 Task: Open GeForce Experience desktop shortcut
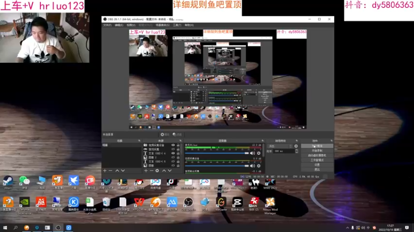click(x=24, y=206)
